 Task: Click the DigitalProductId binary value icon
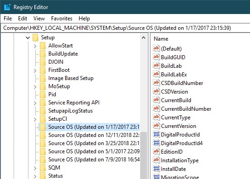[156, 135]
